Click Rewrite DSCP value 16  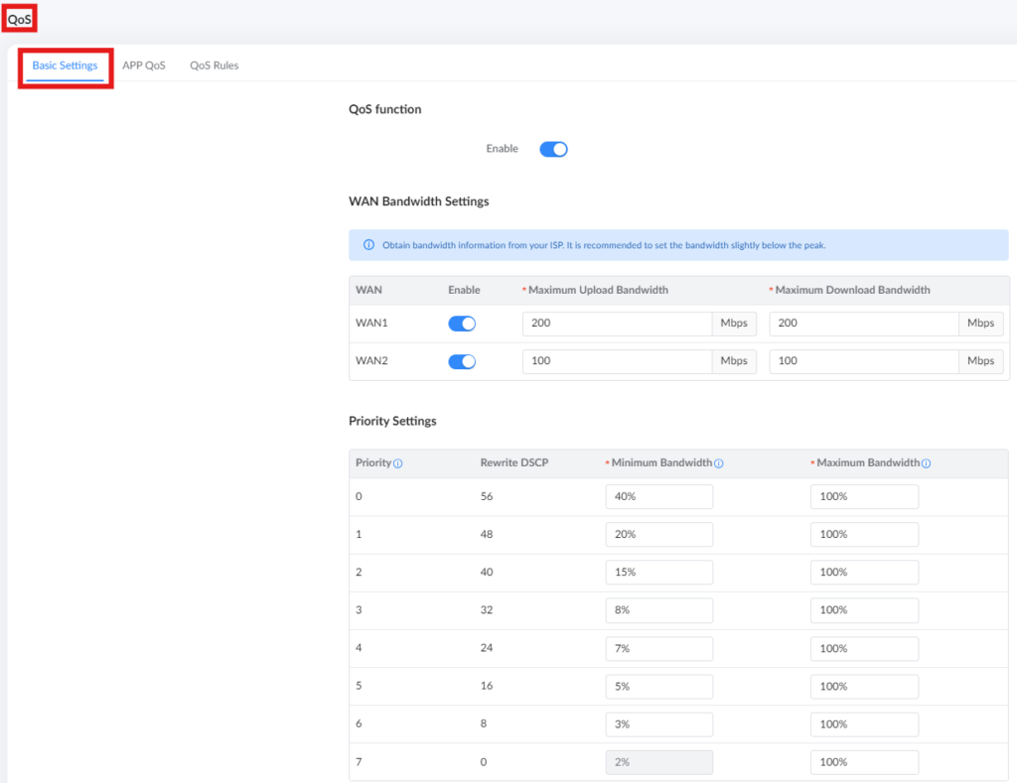[x=487, y=686]
